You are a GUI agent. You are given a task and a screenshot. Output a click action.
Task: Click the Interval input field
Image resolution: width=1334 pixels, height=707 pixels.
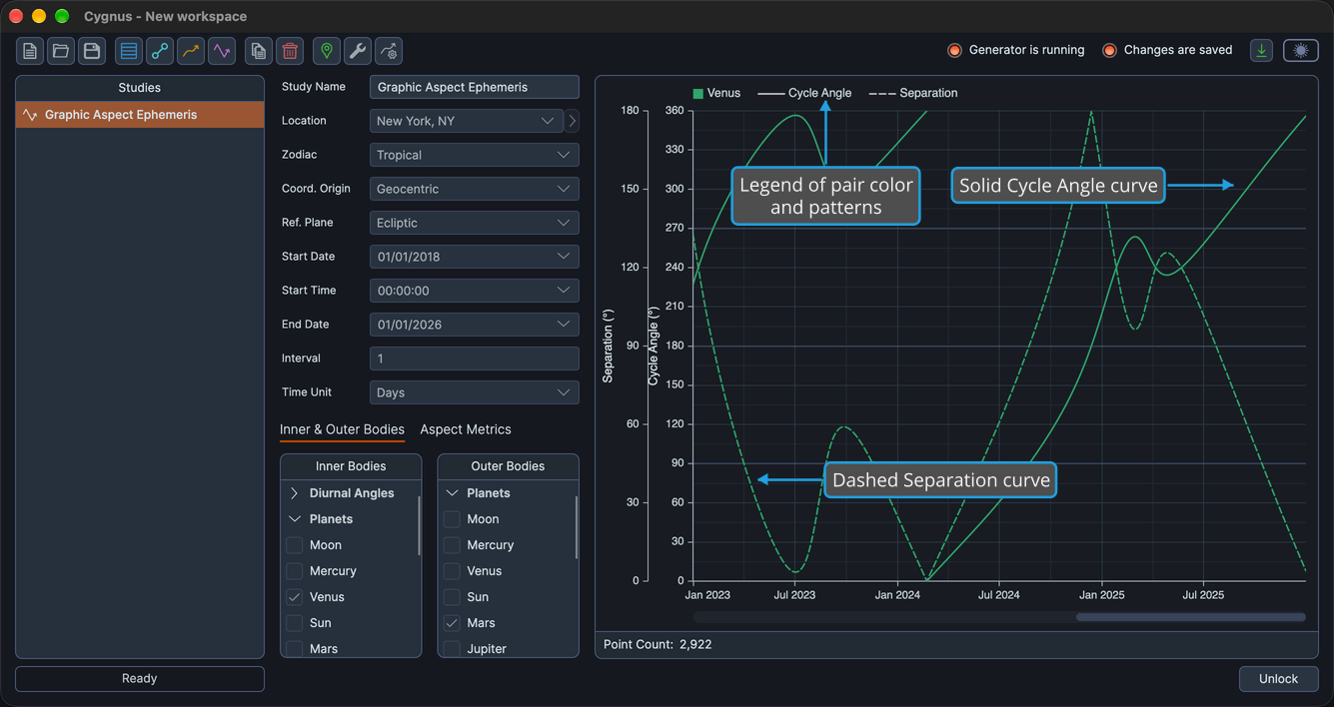(x=475, y=358)
